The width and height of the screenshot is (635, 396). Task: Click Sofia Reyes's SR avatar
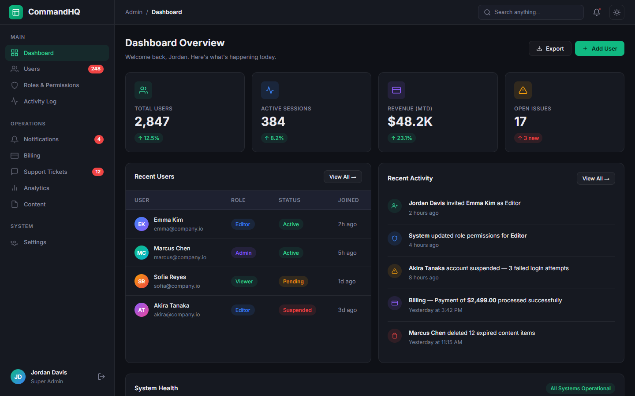tap(142, 281)
